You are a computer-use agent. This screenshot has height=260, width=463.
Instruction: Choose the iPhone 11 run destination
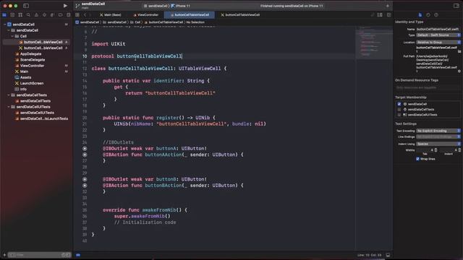[x=181, y=6]
